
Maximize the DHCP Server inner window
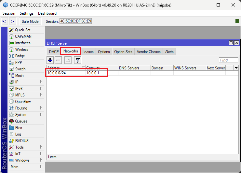coord(231,43)
